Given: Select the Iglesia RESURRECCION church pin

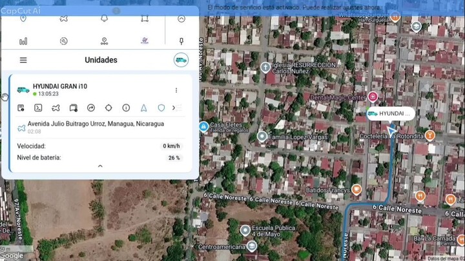Looking at the screenshot, I should (265, 68).
